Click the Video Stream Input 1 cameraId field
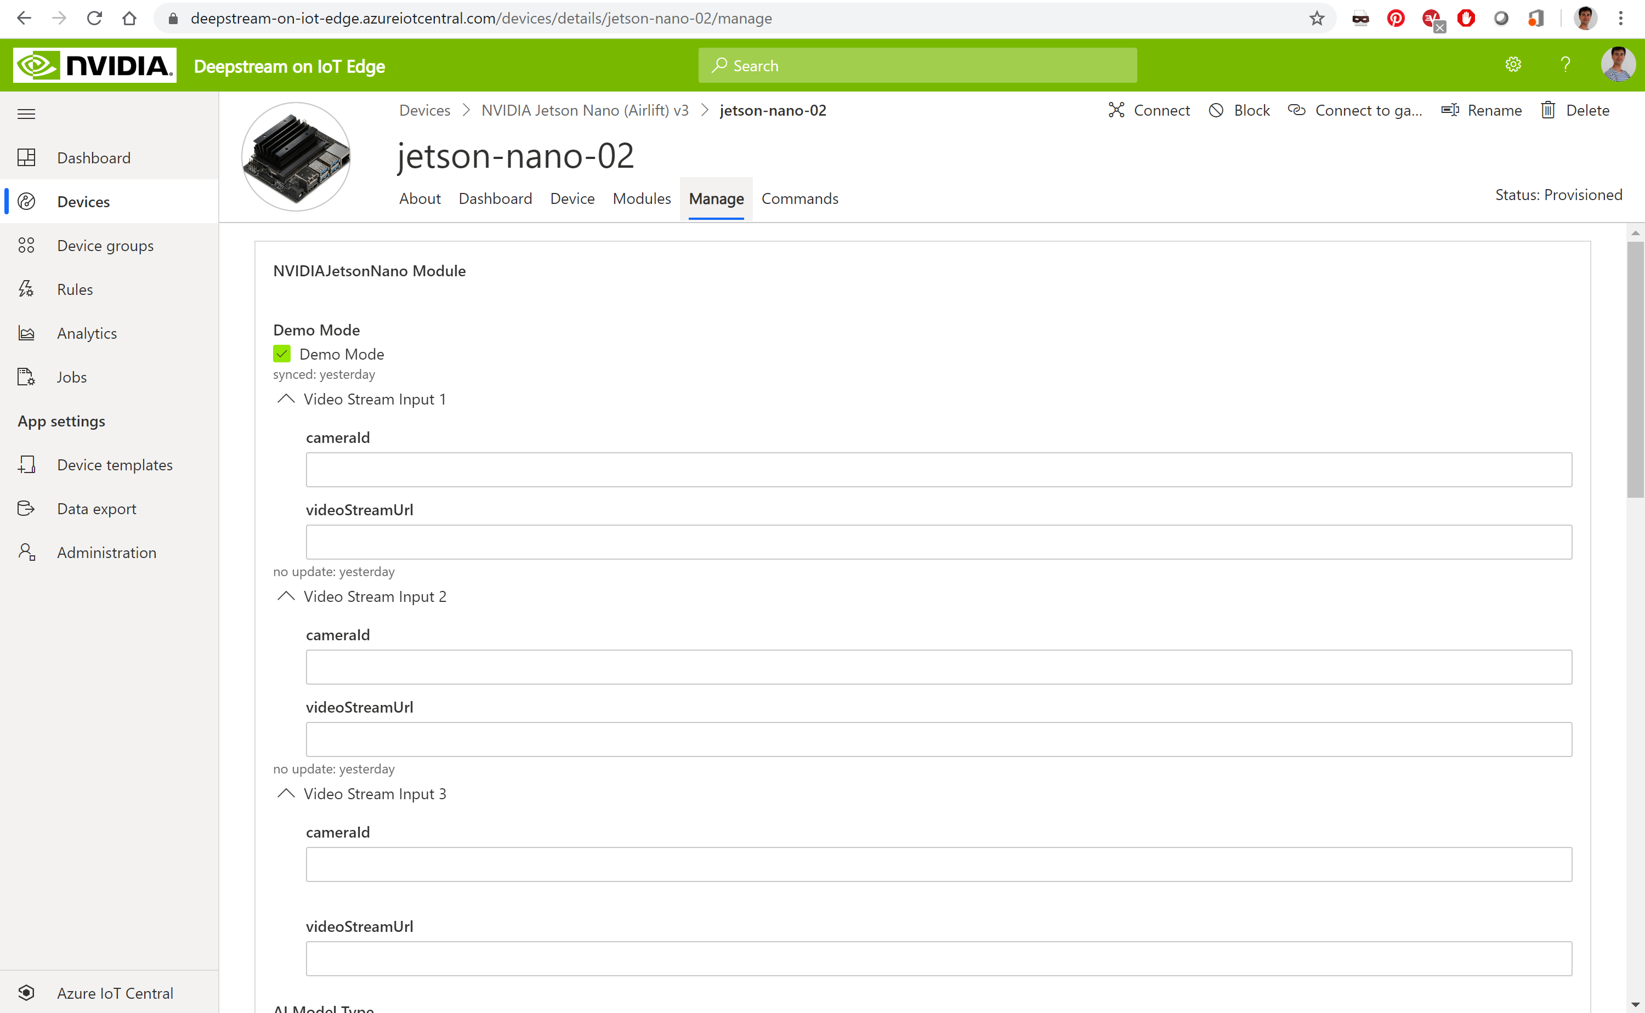 (x=938, y=470)
